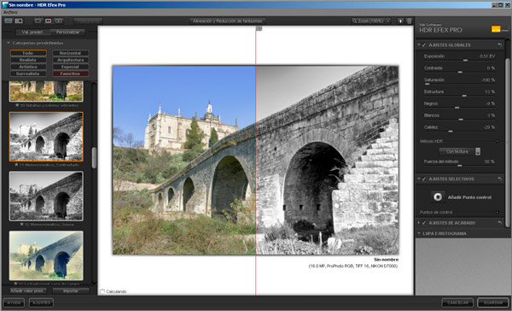Collapse Ajustes Selectivos panel triangle
This screenshot has height=311, width=512.
(x=419, y=179)
